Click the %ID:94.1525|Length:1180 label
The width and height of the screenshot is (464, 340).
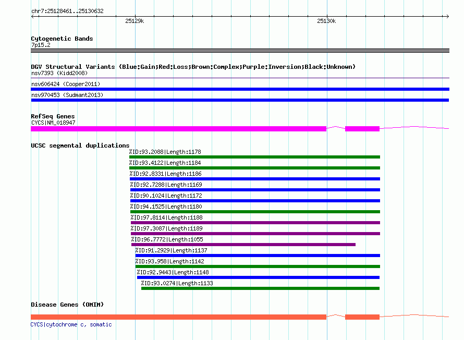(x=166, y=207)
